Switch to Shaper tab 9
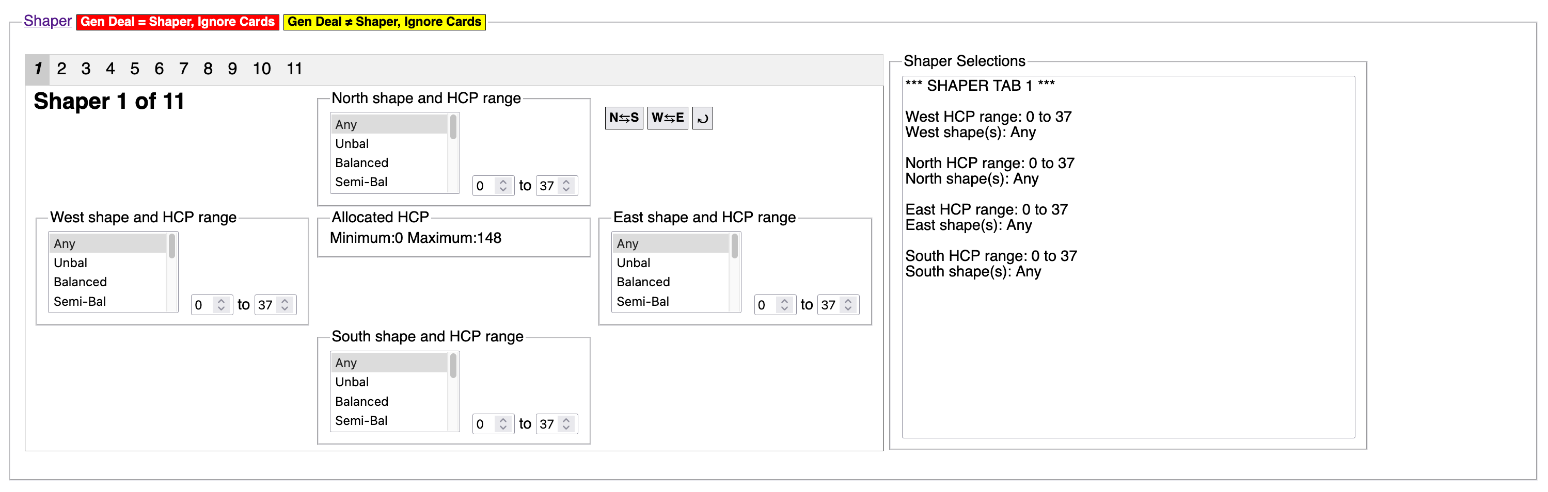Screen dimensions: 1548x492 click(x=232, y=69)
